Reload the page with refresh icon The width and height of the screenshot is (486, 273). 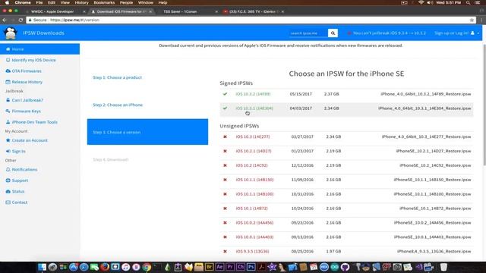[21, 20]
